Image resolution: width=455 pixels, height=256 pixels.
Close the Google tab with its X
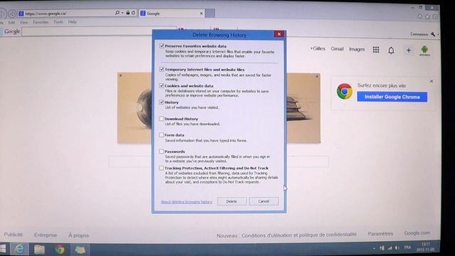(x=201, y=14)
